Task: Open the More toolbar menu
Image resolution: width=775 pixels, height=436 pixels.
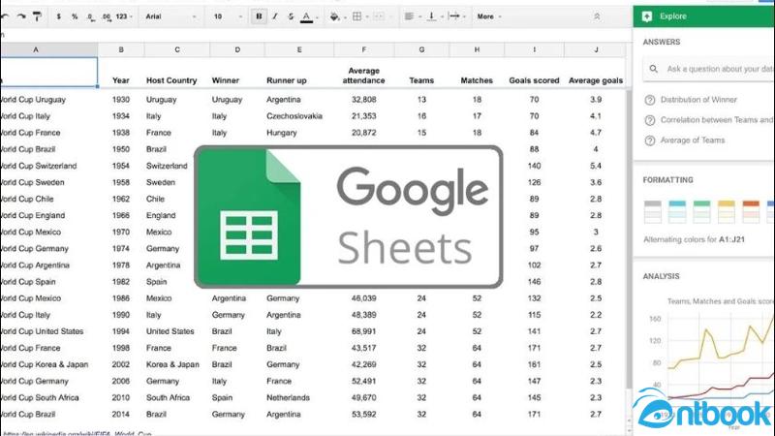Action: pos(488,16)
